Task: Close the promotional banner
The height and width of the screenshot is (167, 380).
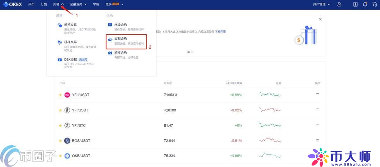Action: (320, 19)
